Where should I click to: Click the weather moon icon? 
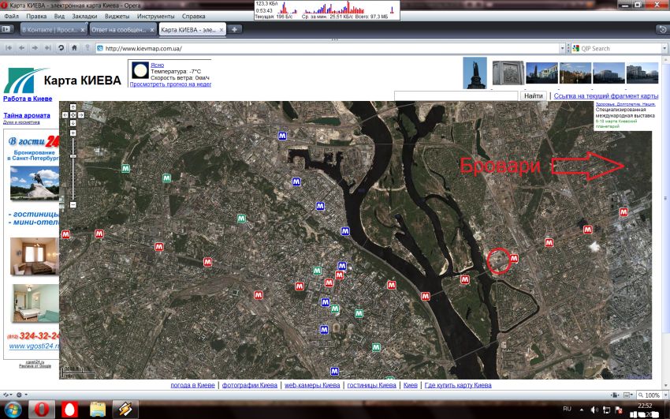tap(140, 70)
